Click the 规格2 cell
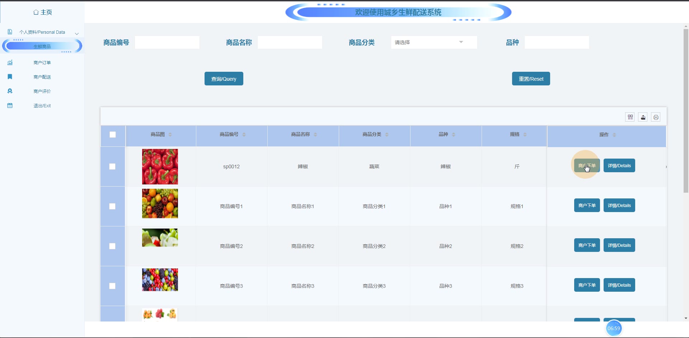The width and height of the screenshot is (689, 338). pyautogui.click(x=517, y=246)
